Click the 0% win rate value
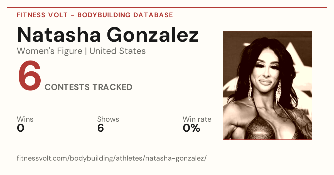Image resolution: width=334 pixels, height=175 pixels. pyautogui.click(x=191, y=128)
